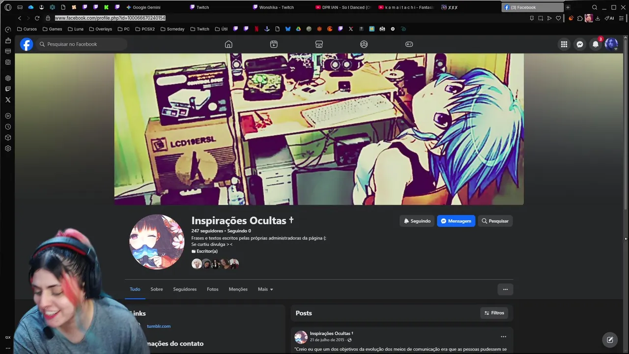Open the Games bookmarks folder
Screen dimensions: 629x354
[x=52, y=29]
